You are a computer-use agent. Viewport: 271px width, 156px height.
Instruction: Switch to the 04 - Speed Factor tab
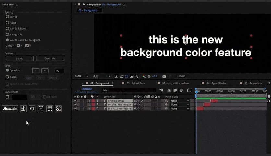tap(217, 83)
